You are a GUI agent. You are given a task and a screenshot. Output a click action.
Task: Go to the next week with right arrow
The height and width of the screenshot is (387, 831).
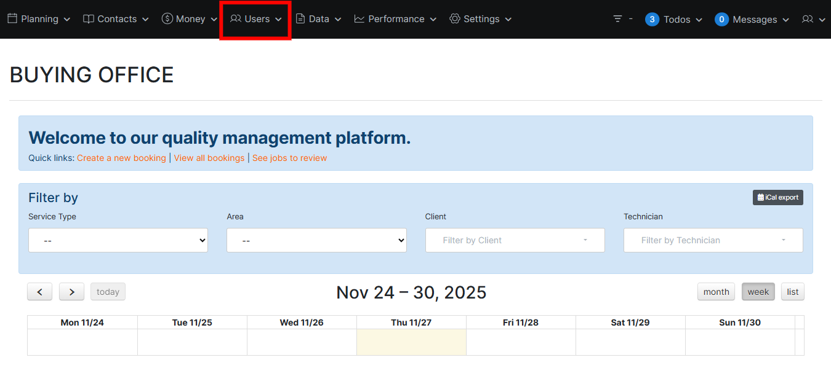(x=71, y=292)
